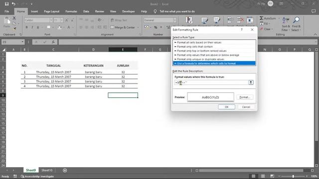Click the Cell Styles icon
Image resolution: width=319 pixels, height=179 pixels.
[x=216, y=20]
